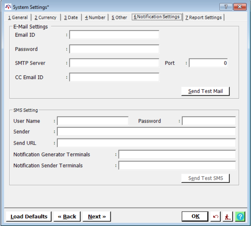The height and width of the screenshot is (226, 251).
Task: Select the Number tab
Action: 95,18
